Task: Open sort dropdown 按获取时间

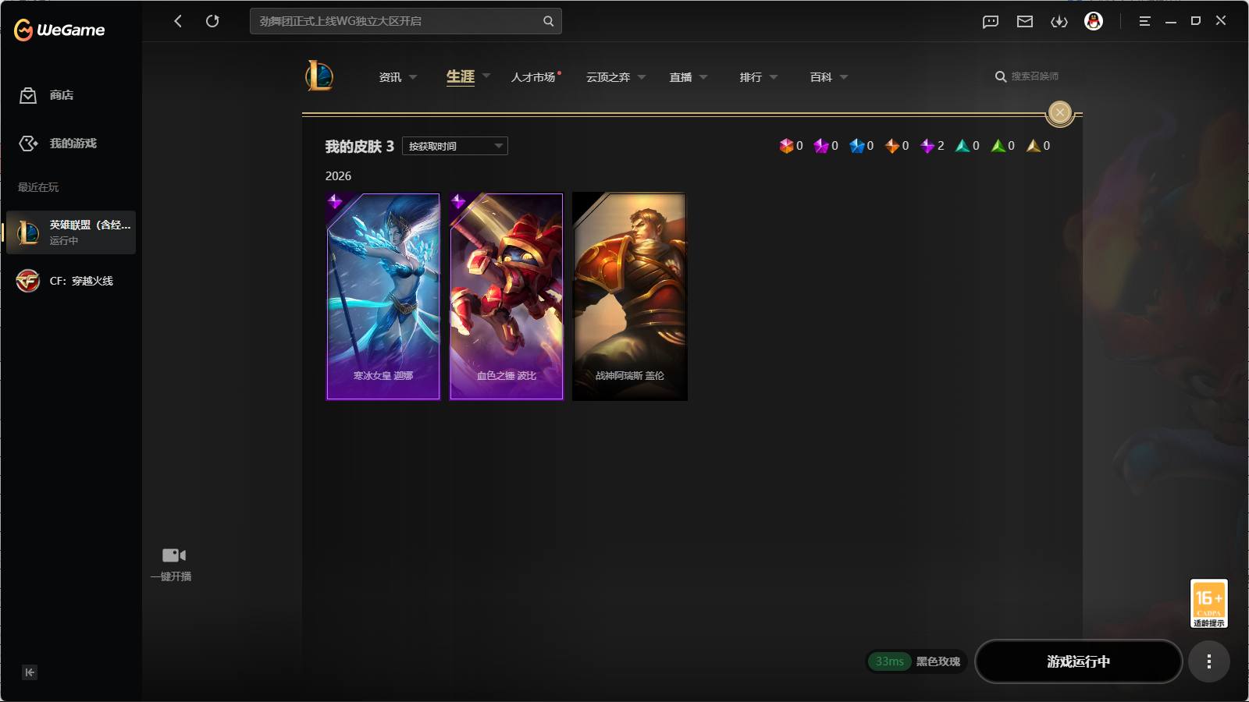Action: click(x=455, y=146)
